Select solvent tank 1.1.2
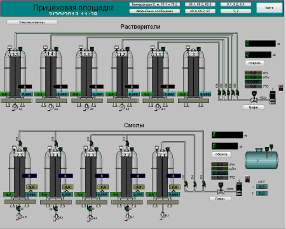 [122, 74]
